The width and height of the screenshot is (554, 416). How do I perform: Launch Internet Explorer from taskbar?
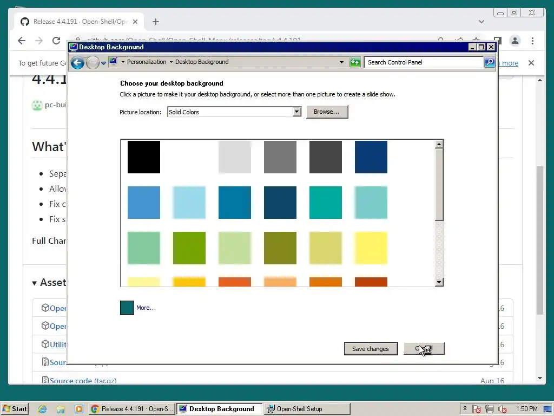(x=42, y=409)
